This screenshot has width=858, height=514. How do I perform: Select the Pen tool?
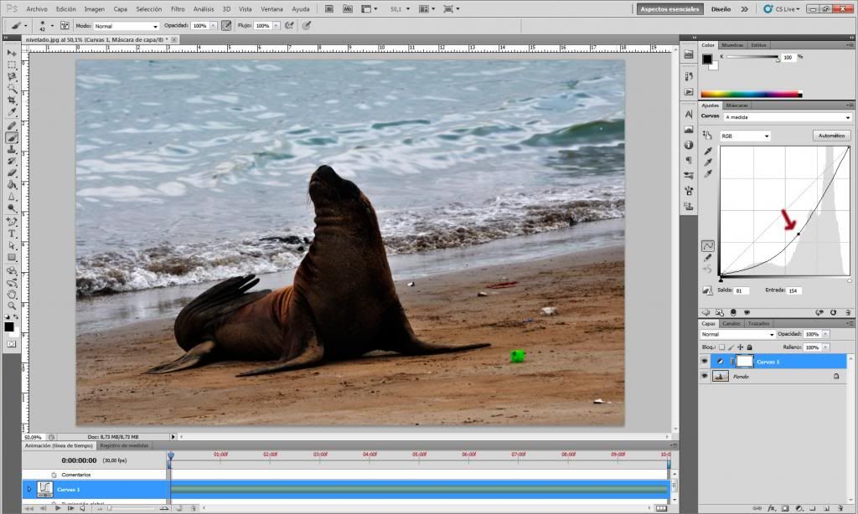tap(12, 222)
